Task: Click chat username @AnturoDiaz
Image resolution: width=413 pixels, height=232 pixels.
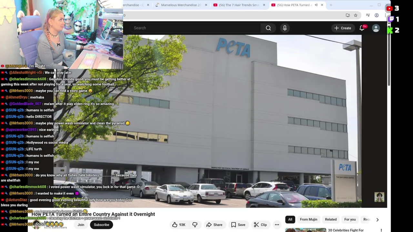Action: 16,200
